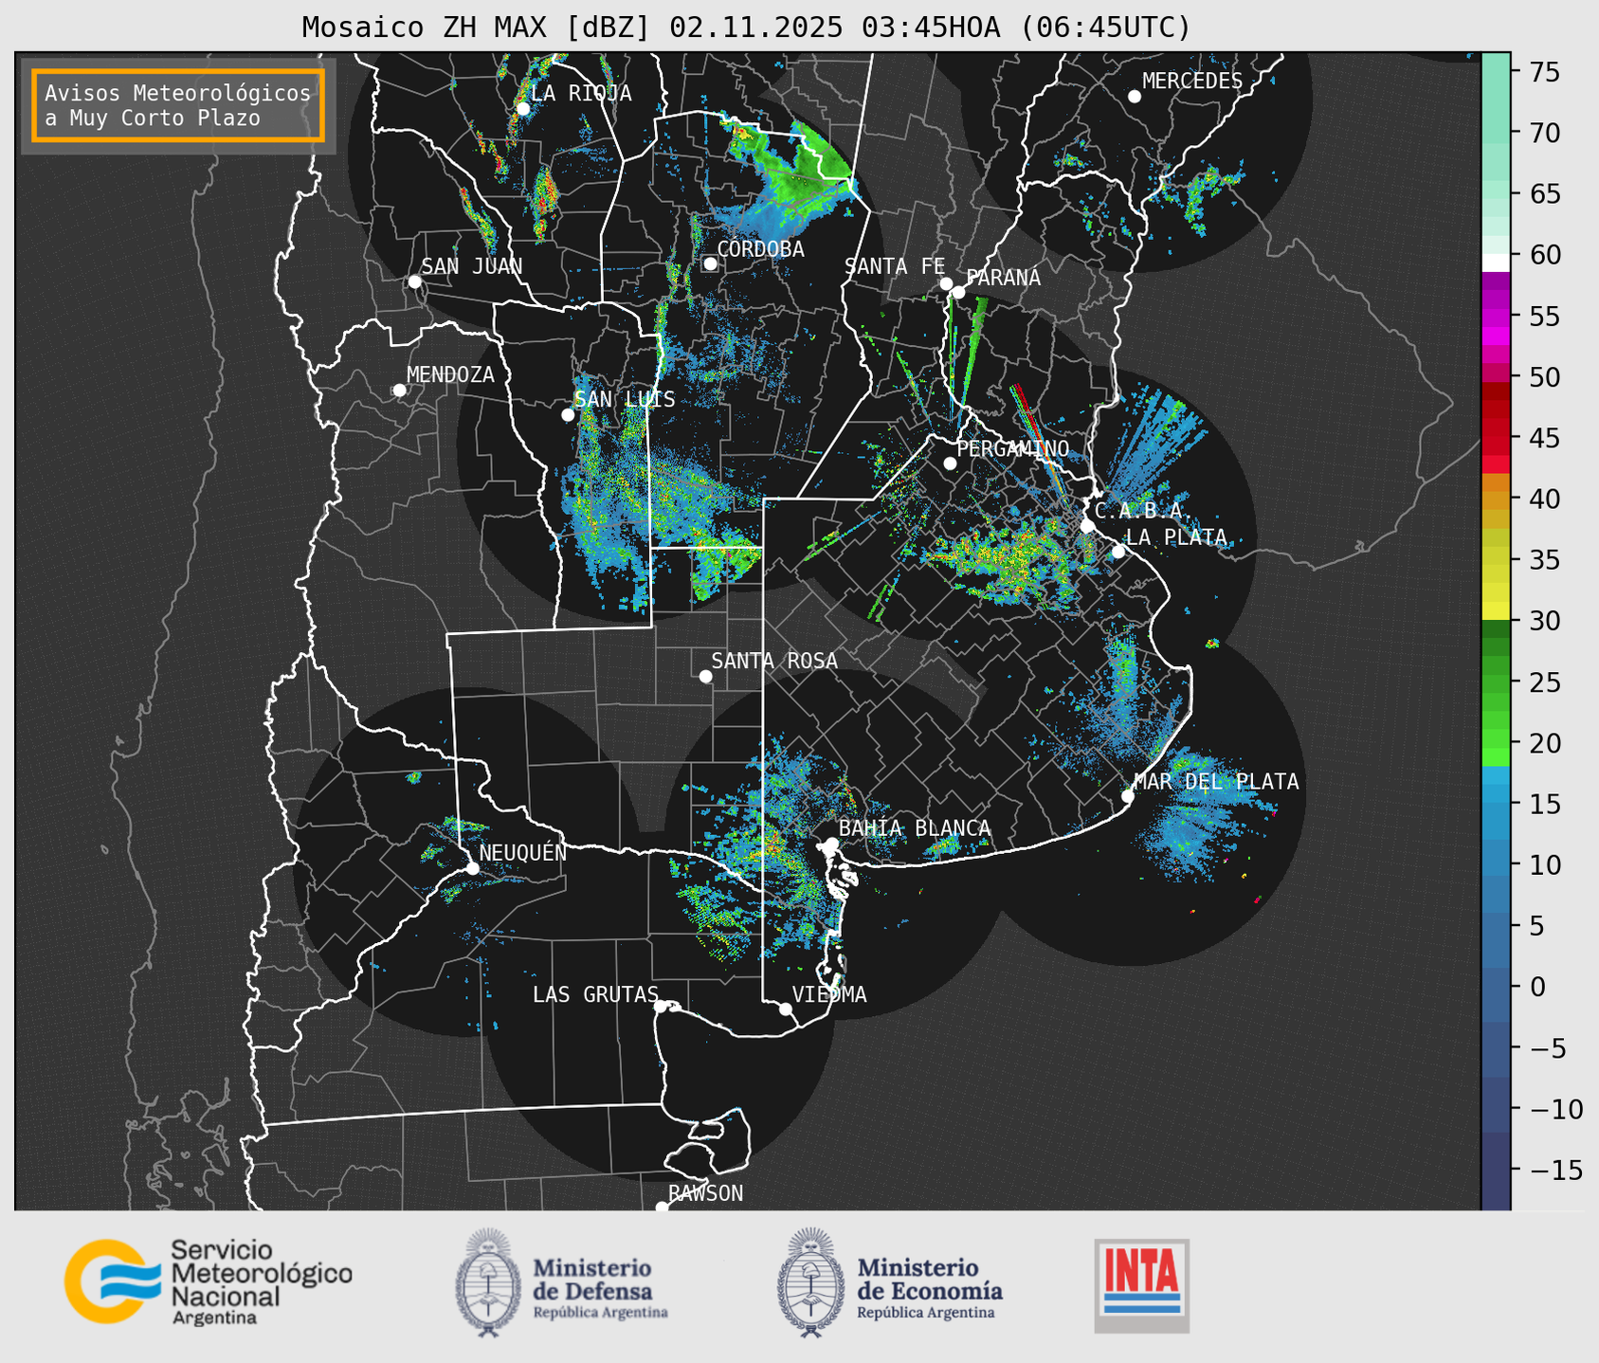The height and width of the screenshot is (1363, 1599).
Task: Pick the yellow 30 dBZ colorbar band
Action: (1495, 613)
